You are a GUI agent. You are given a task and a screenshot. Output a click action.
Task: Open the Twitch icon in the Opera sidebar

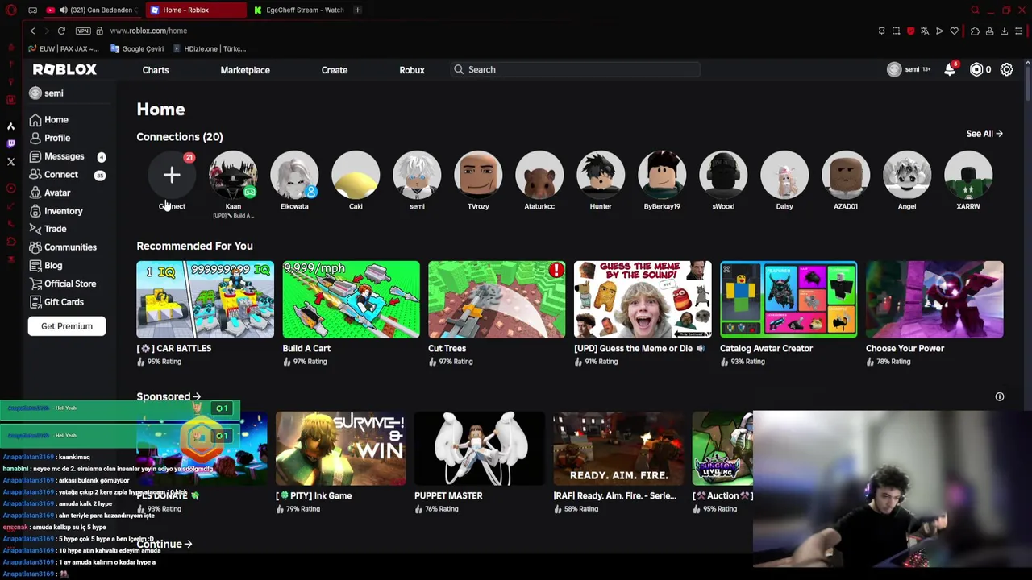[x=10, y=143]
